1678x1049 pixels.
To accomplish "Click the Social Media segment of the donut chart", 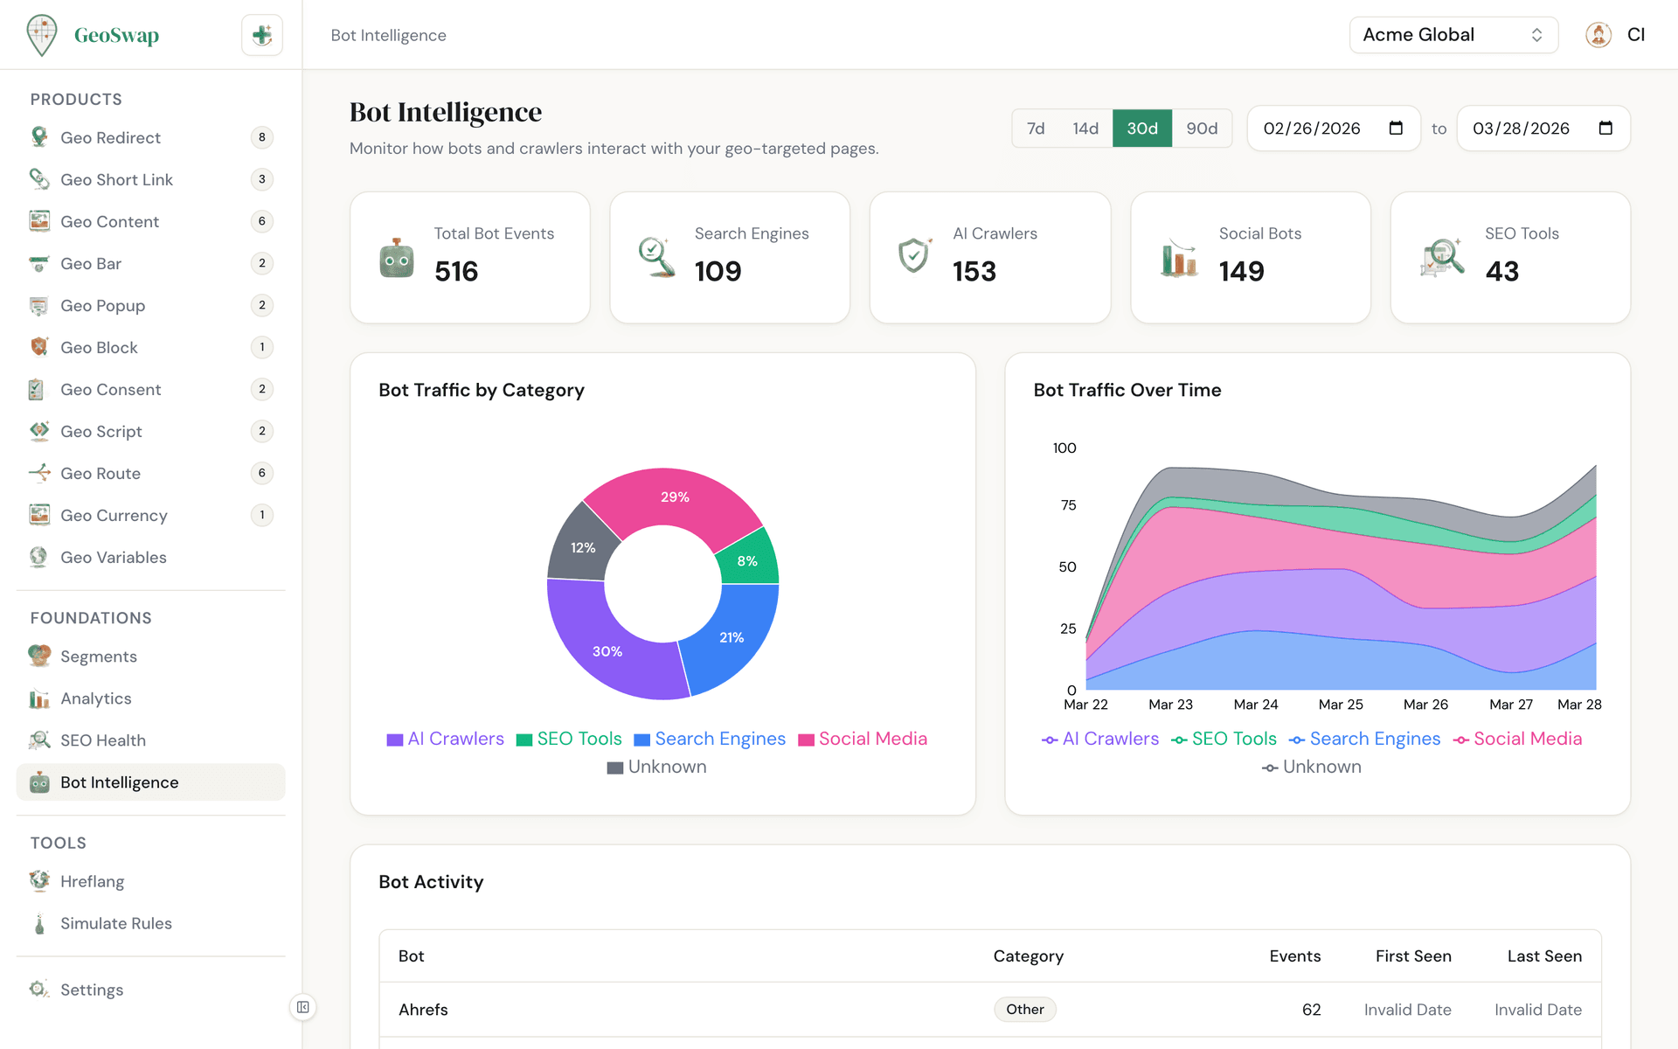I will [x=675, y=497].
